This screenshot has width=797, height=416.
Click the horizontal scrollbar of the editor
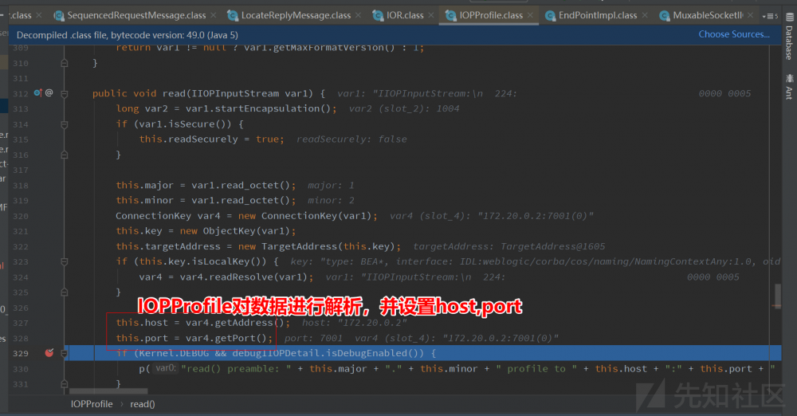[x=108, y=391]
